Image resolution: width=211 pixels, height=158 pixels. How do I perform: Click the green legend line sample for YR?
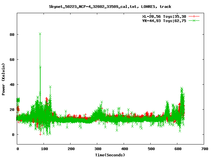tap(194, 20)
